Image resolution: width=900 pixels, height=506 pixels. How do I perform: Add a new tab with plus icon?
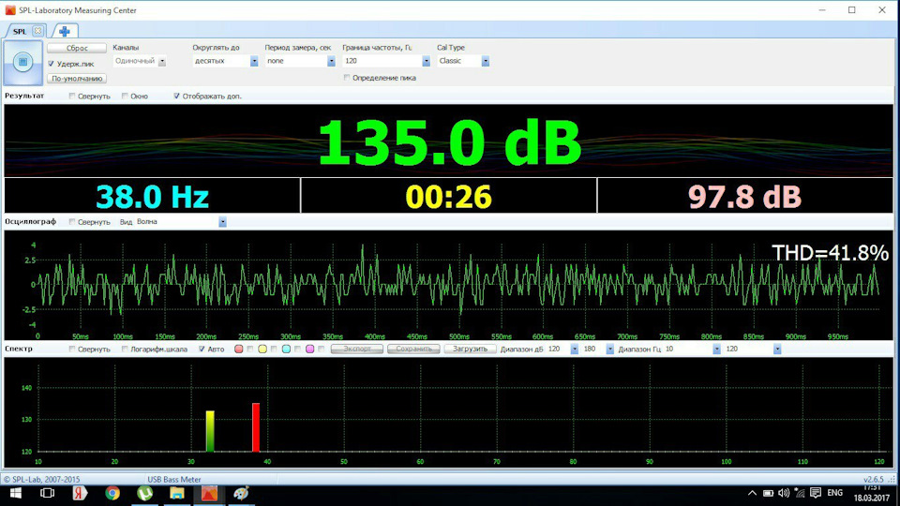pyautogui.click(x=64, y=31)
